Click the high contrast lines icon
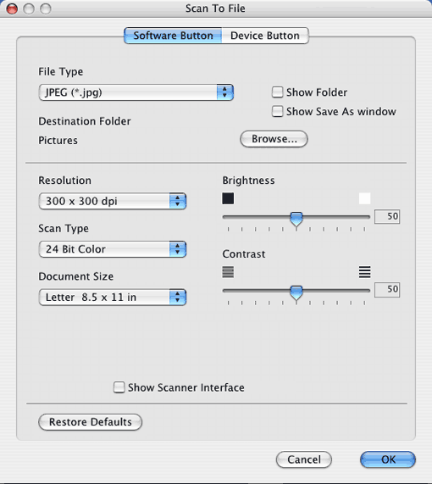 (364, 272)
